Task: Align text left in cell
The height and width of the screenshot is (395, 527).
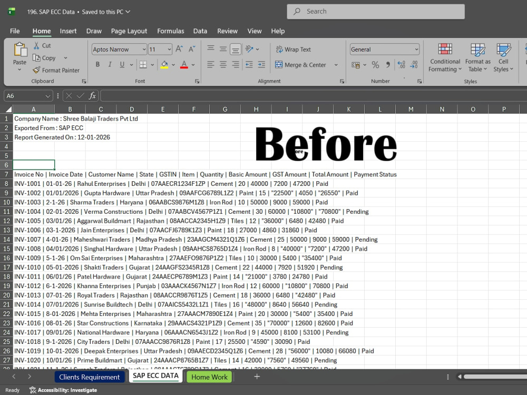Action: coord(211,64)
